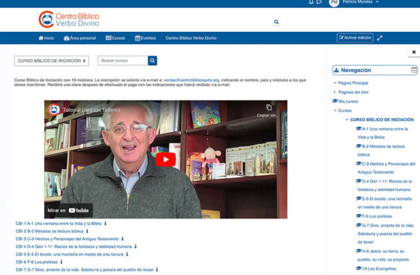The width and height of the screenshot is (420, 275).
Task: Open the CURSO BÍBLICO DE INICIACIÓN category dropdown
Action: 51,61
